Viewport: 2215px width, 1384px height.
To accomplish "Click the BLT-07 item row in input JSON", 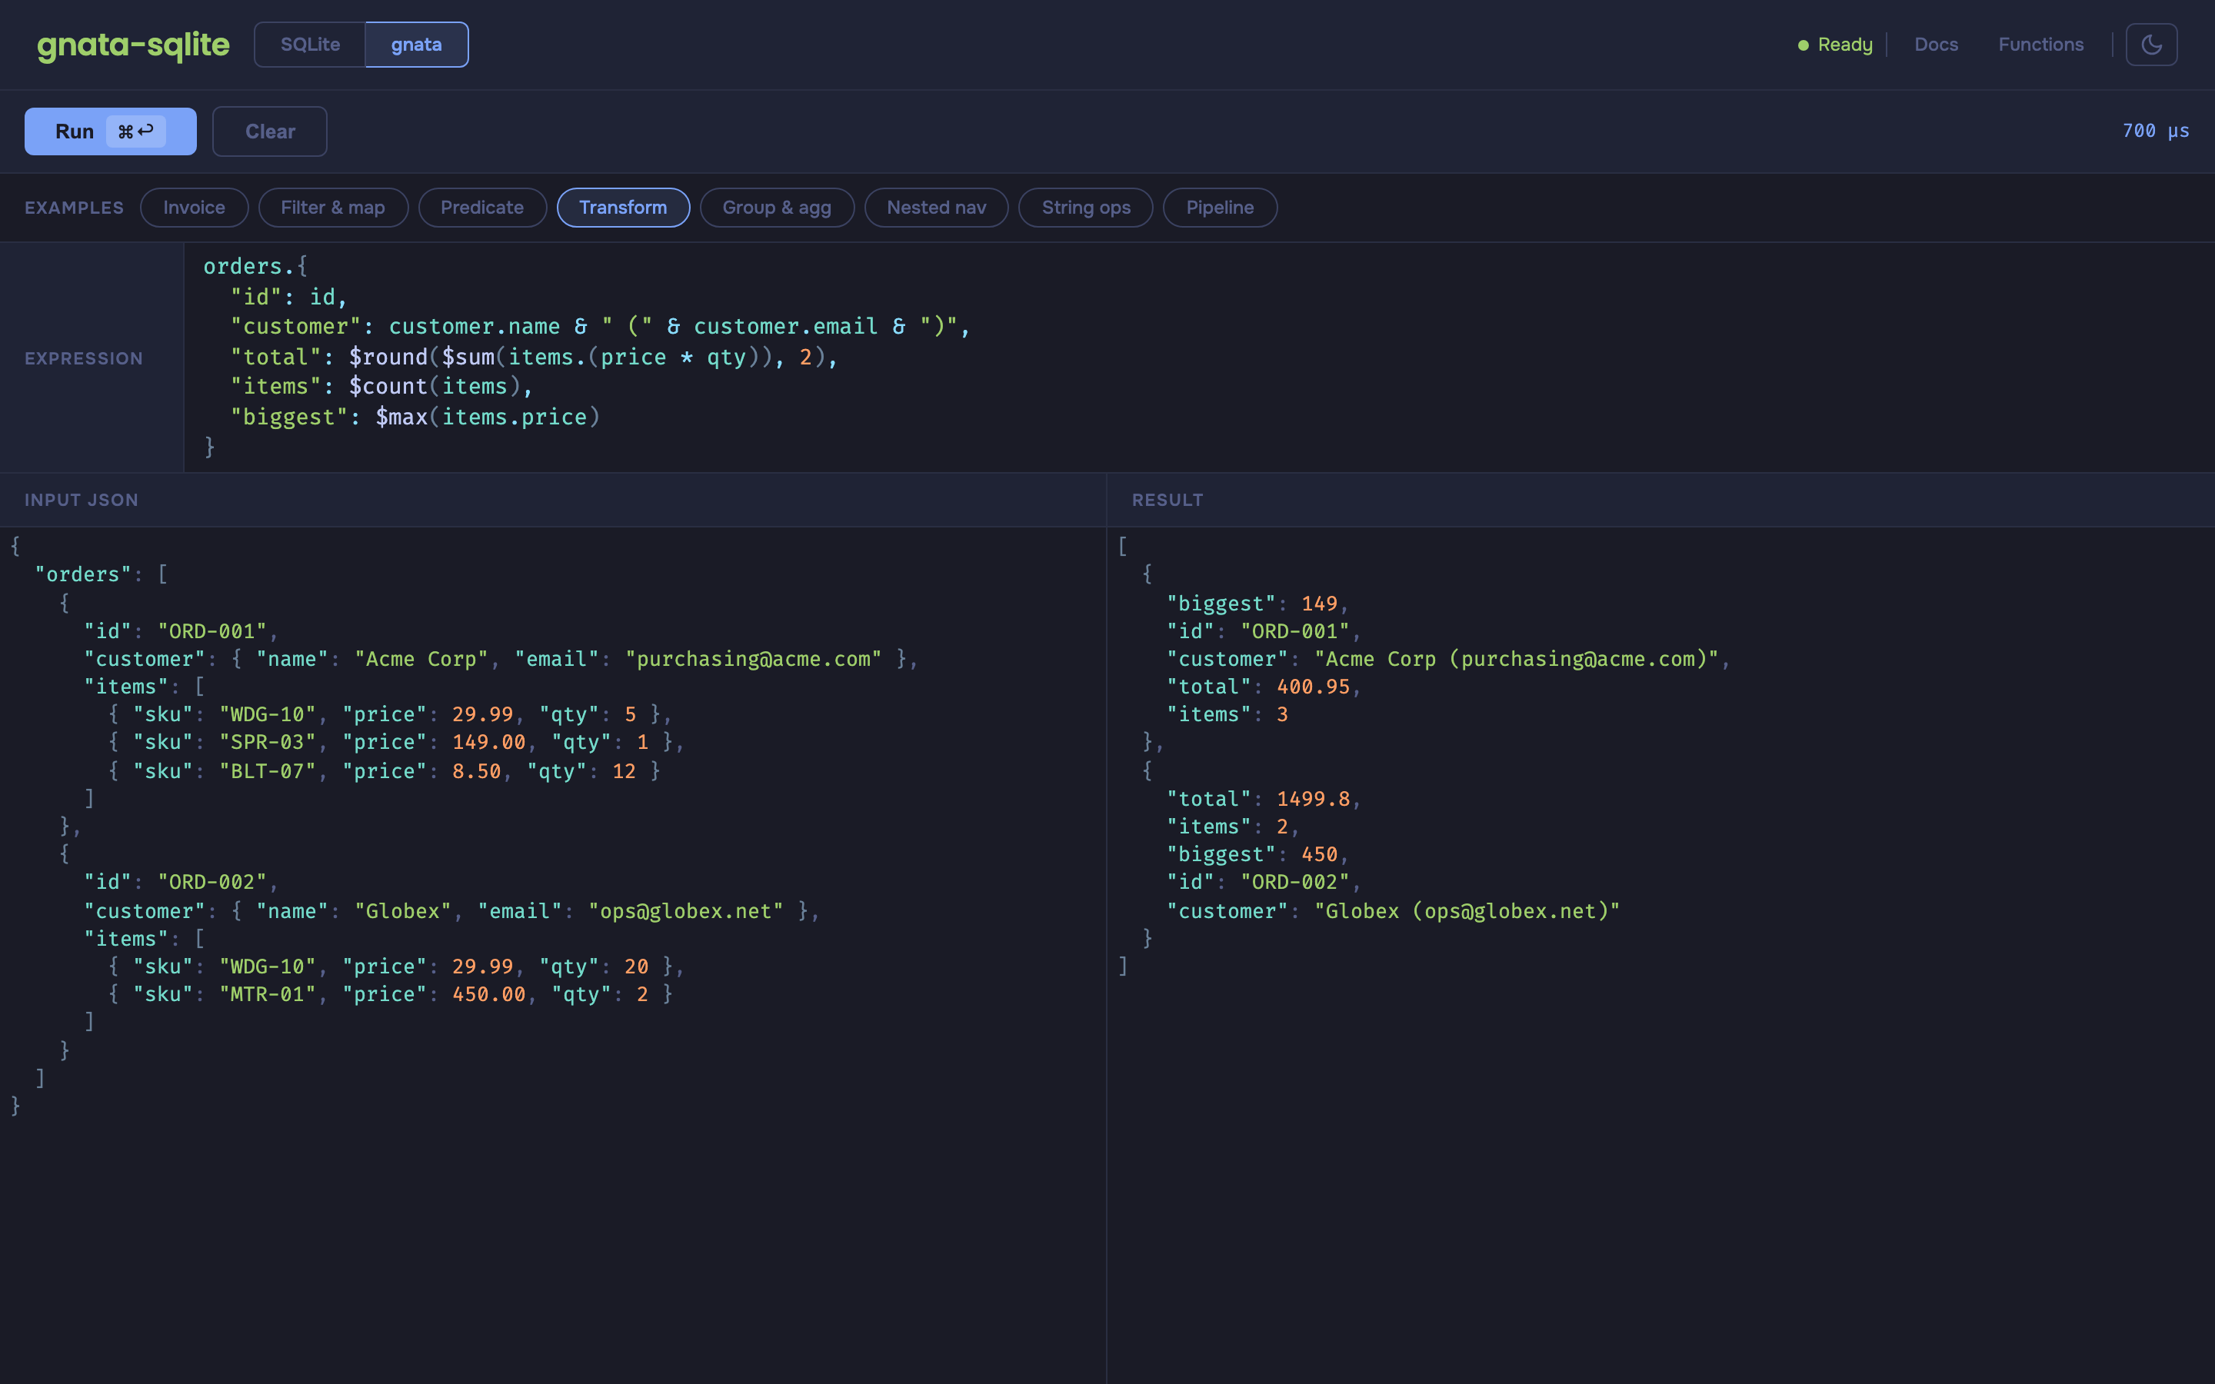I will 384,770.
